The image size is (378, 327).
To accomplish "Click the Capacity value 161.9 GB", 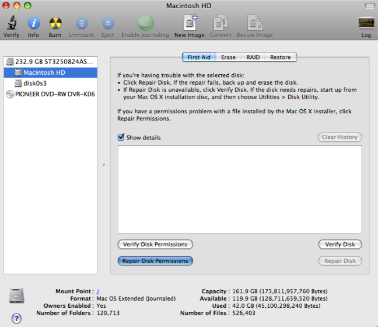I will (279, 291).
